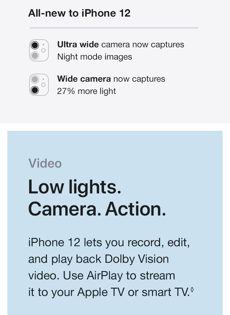
Task: Click the gray 'Video' section label
Action: [45, 163]
